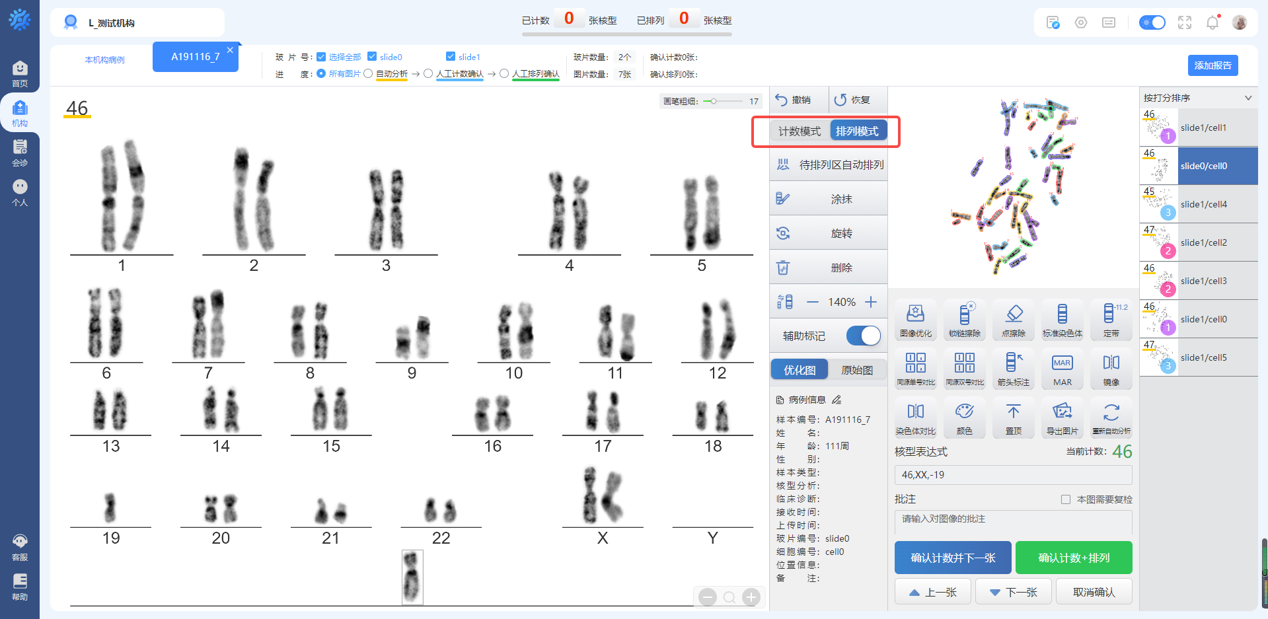Check the 本图需要复检 checkbox
Image resolution: width=1268 pixels, height=619 pixels.
(1065, 499)
